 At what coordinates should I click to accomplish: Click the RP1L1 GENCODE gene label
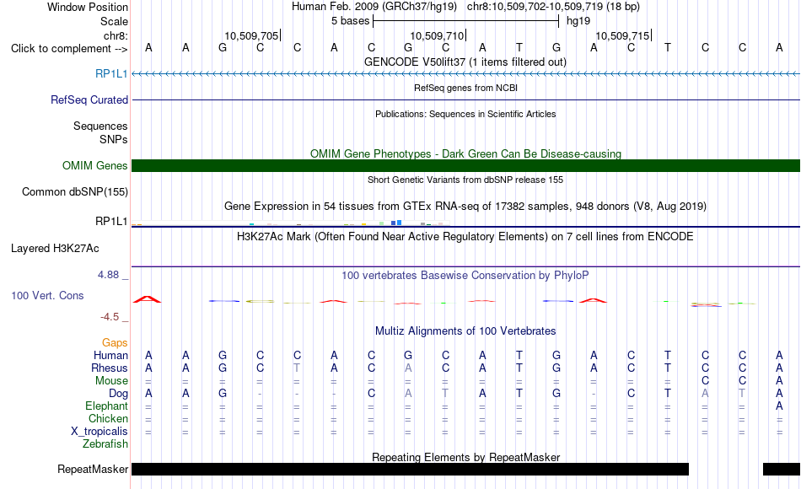pyautogui.click(x=111, y=73)
